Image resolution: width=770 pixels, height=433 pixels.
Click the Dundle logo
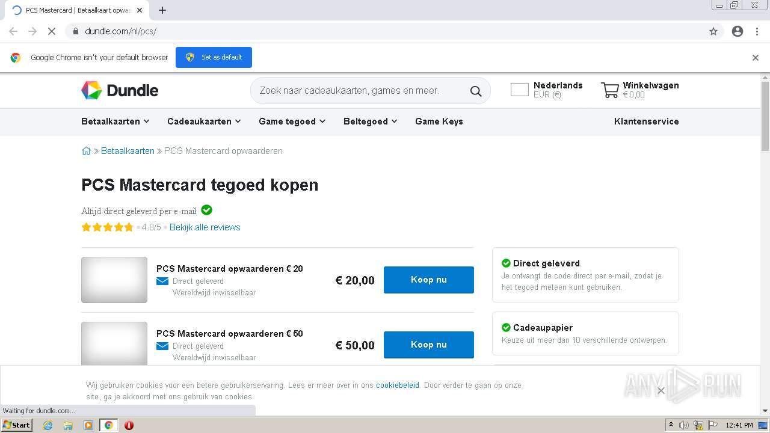tap(120, 90)
